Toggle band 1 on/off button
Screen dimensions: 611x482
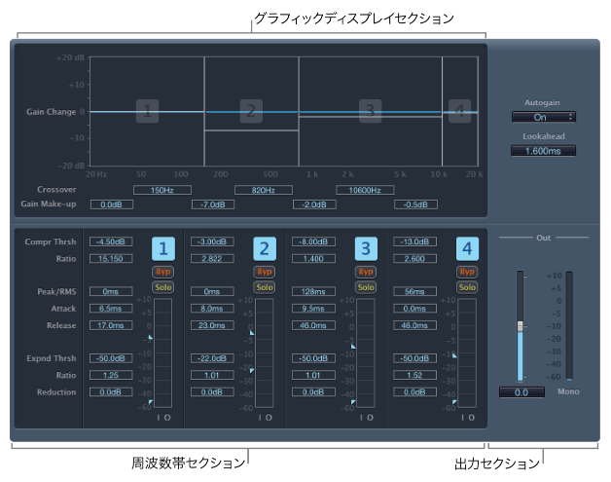pyautogui.click(x=163, y=248)
